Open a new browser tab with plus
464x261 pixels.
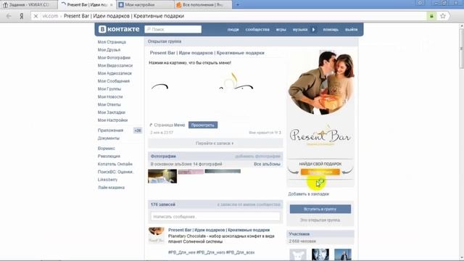(237, 5)
